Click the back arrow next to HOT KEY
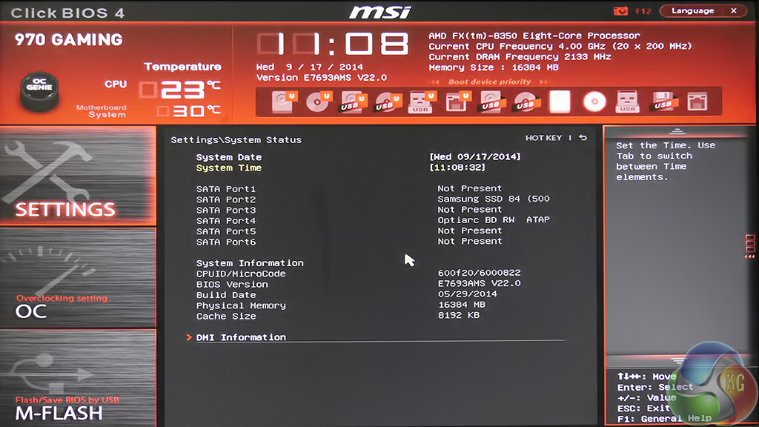The image size is (759, 427). [583, 138]
